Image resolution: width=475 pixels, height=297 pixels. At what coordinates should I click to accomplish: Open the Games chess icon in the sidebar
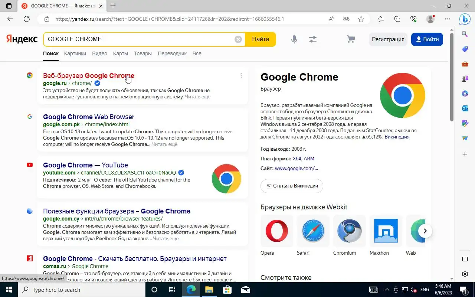[465, 79]
